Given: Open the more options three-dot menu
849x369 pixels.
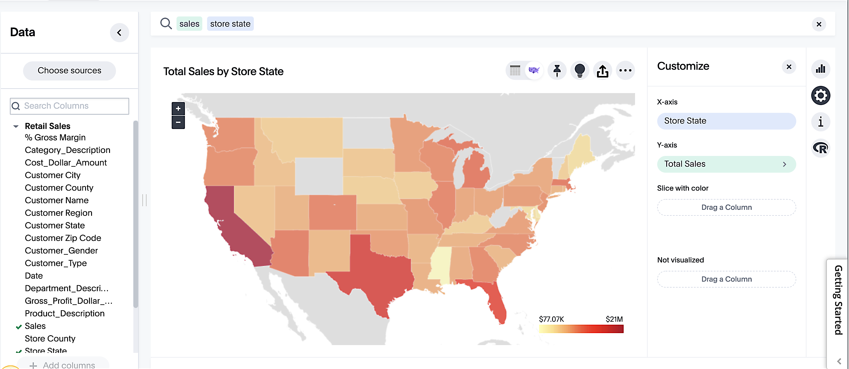Looking at the screenshot, I should pyautogui.click(x=625, y=70).
